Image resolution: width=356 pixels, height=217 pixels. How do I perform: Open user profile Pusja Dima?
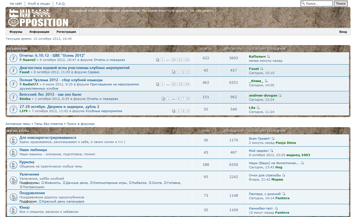pos(286,143)
